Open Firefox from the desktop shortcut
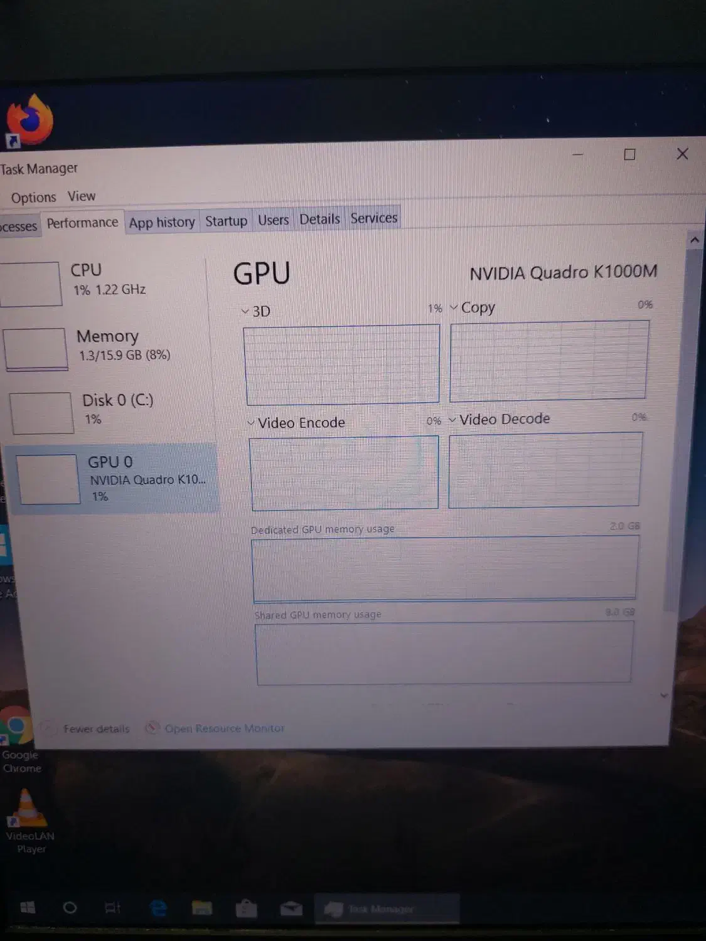Screen dimensions: 706x941 (x=31, y=119)
